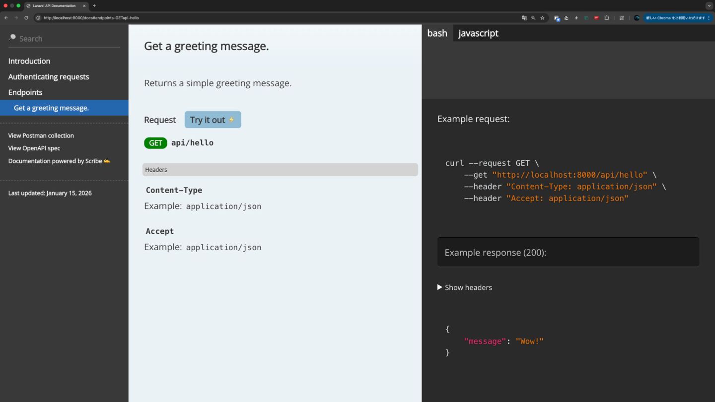Expand the Show headers disclosure triangle
This screenshot has width=715, height=402.
(x=439, y=287)
